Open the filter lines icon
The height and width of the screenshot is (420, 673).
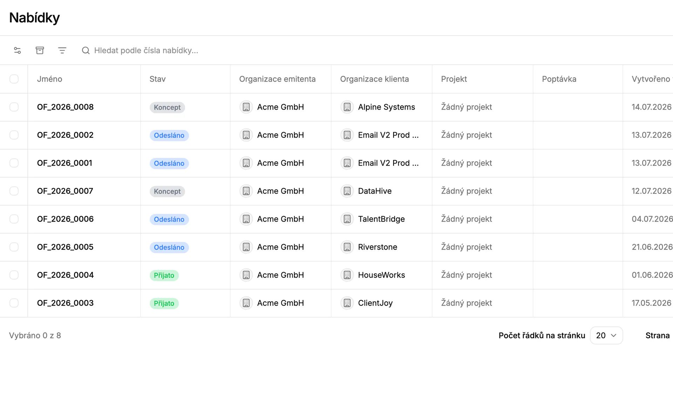[x=62, y=50]
